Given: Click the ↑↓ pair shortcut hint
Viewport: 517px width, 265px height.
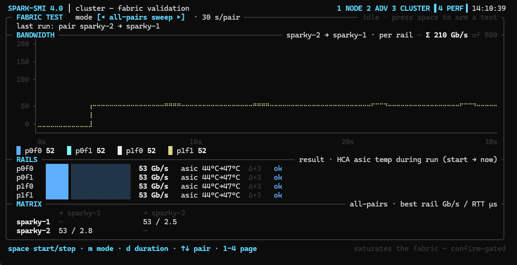Looking at the screenshot, I should 195,249.
